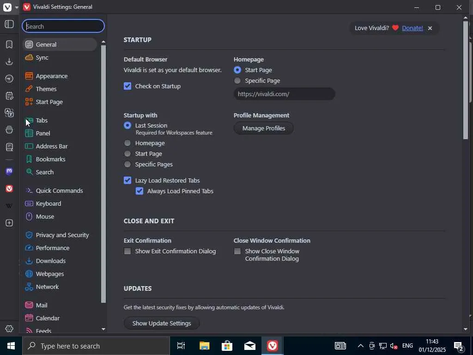Choose Start Page under Startup with
The width and height of the screenshot is (473, 355).
[127, 153]
